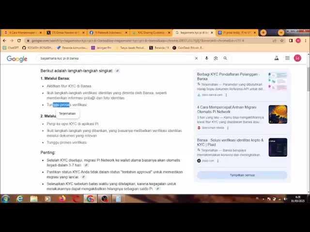This screenshot has height=232, width=310.
Task: Open the tab search dropdown arrow
Action: [281, 32]
